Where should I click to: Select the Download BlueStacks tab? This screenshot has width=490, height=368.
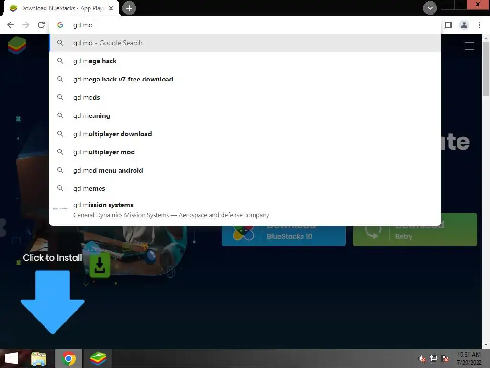coord(61,8)
